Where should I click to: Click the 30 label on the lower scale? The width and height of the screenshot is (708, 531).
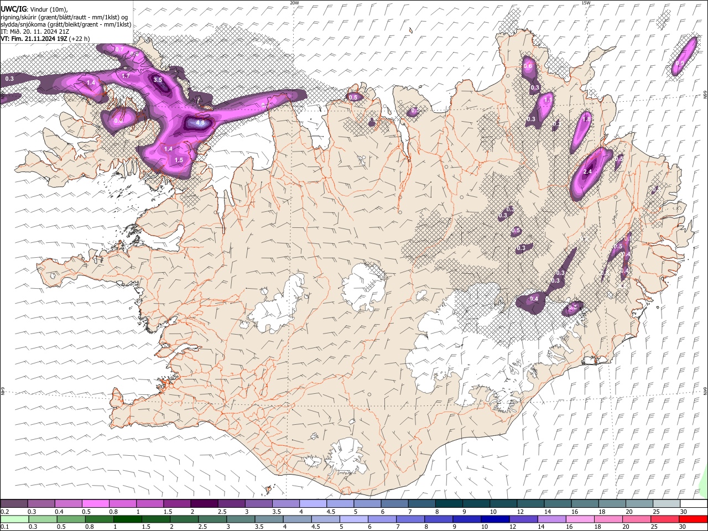(683, 527)
